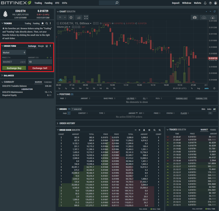219x211 pixels.
Task: Open Deposit page
Action: click(176, 3)
